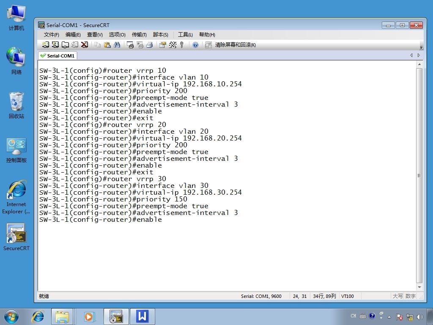Image resolution: width=433 pixels, height=325 pixels.
Task: Click the Print Selection icon
Action: click(140, 45)
